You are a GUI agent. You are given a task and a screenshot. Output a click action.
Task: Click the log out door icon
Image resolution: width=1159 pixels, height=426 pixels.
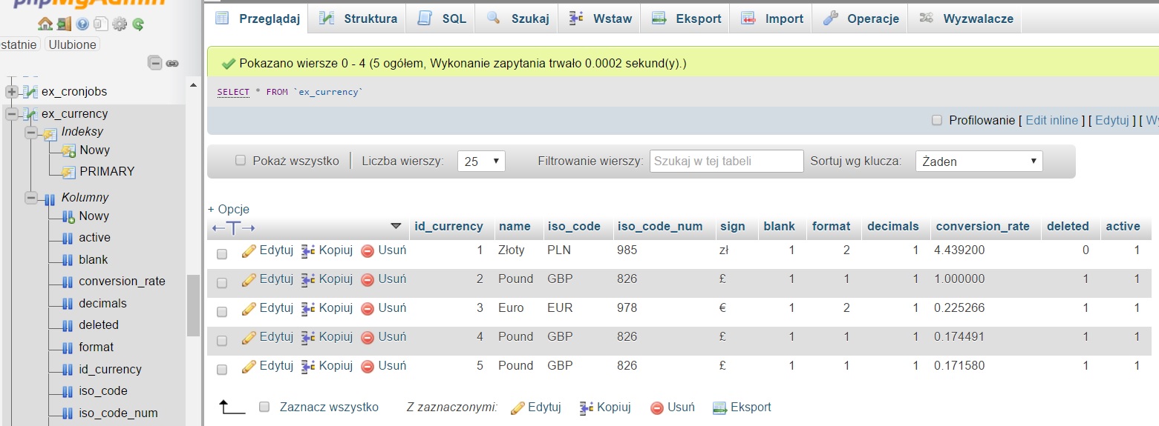(x=64, y=24)
